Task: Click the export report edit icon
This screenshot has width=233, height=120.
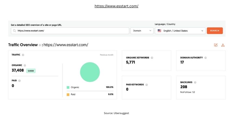Action: (x=216, y=45)
